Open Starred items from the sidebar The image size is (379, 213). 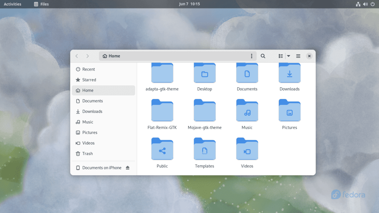[x=89, y=80]
